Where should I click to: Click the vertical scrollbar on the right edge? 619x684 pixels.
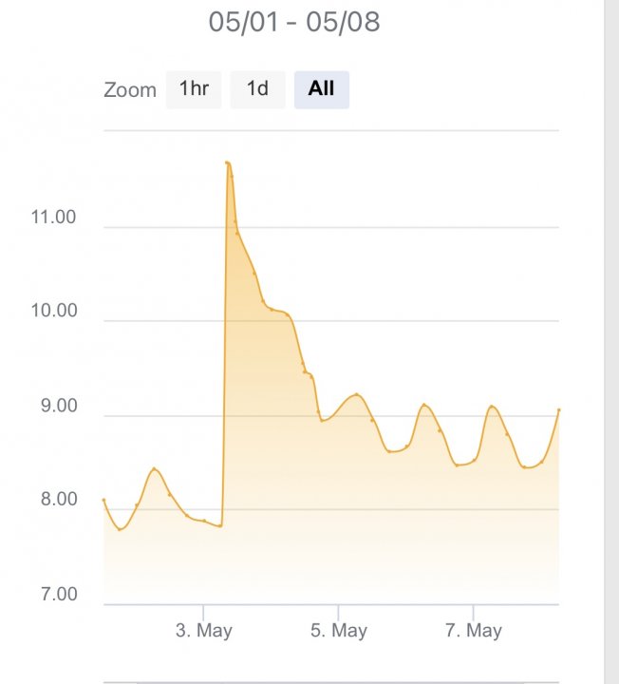611,342
